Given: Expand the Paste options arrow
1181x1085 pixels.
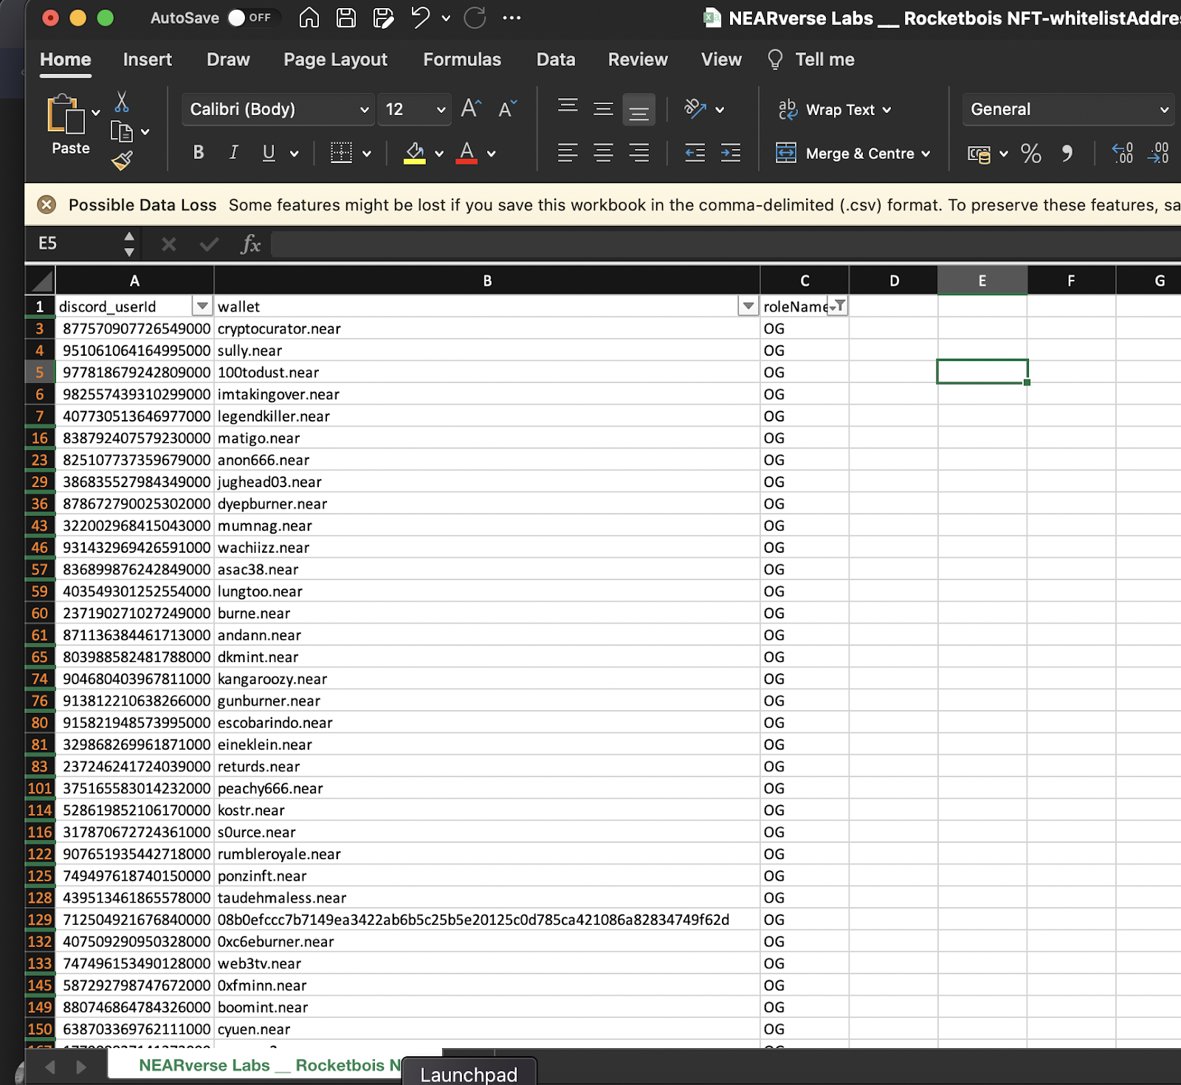Looking at the screenshot, I should (96, 113).
